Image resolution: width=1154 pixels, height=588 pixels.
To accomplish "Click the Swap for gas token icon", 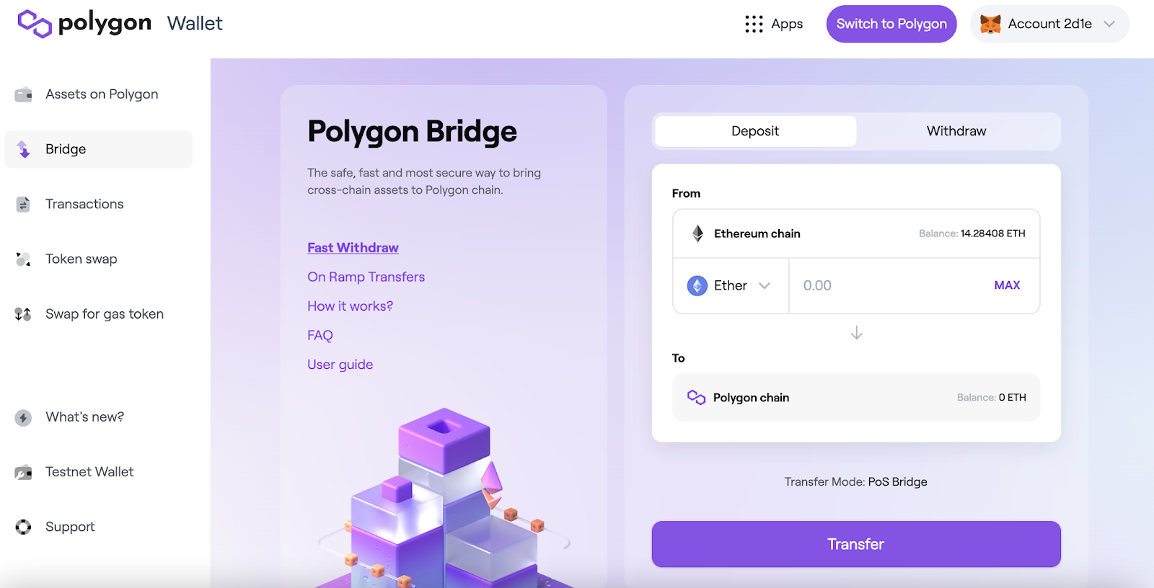I will [23, 314].
